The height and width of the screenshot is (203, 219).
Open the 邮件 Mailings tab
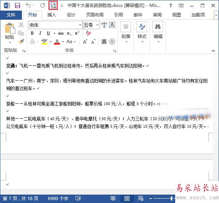point(138,15)
